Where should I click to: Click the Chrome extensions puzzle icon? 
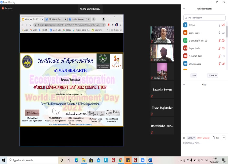(x=113, y=25)
